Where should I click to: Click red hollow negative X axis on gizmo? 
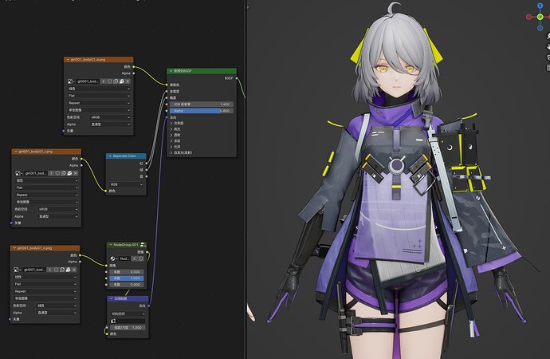(528, 17)
